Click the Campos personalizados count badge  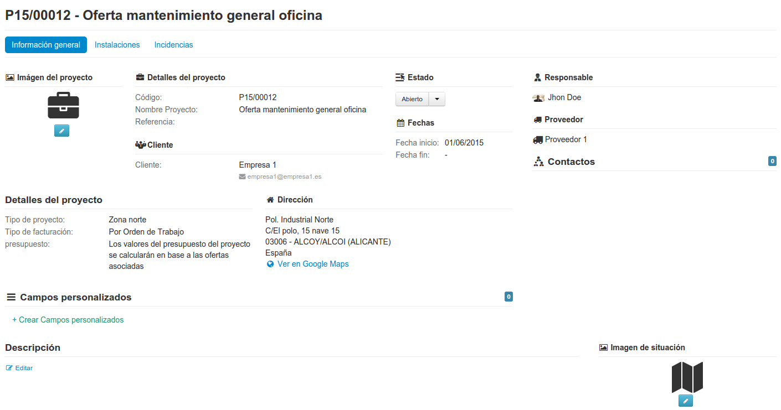click(x=508, y=297)
